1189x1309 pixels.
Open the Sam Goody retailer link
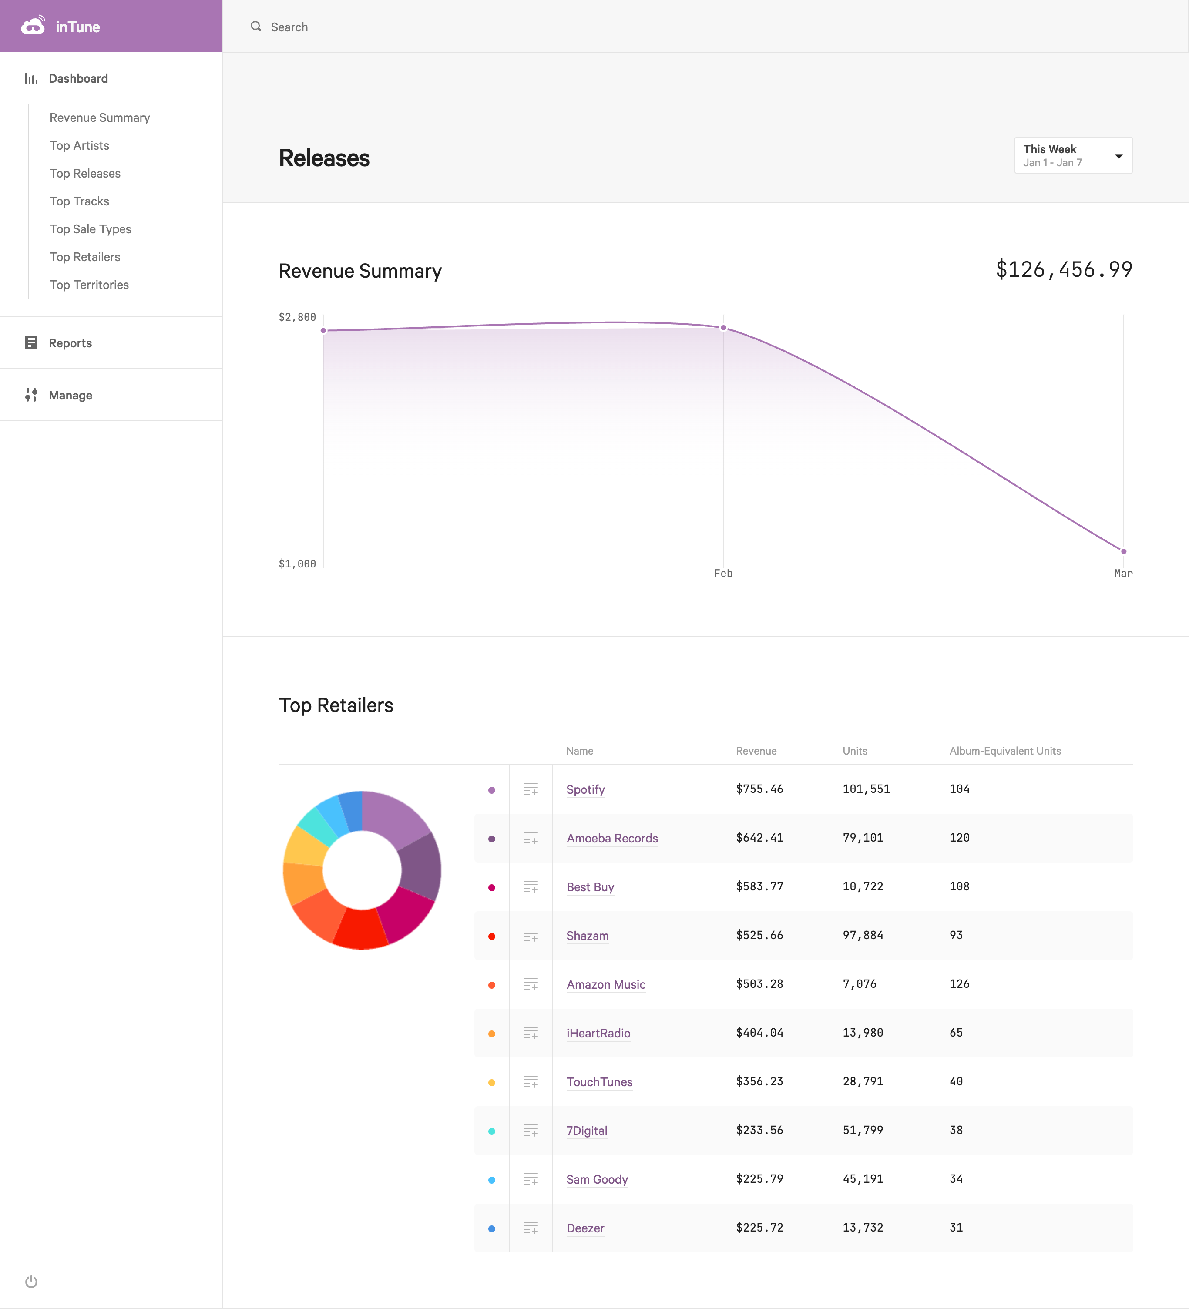pyautogui.click(x=597, y=1179)
